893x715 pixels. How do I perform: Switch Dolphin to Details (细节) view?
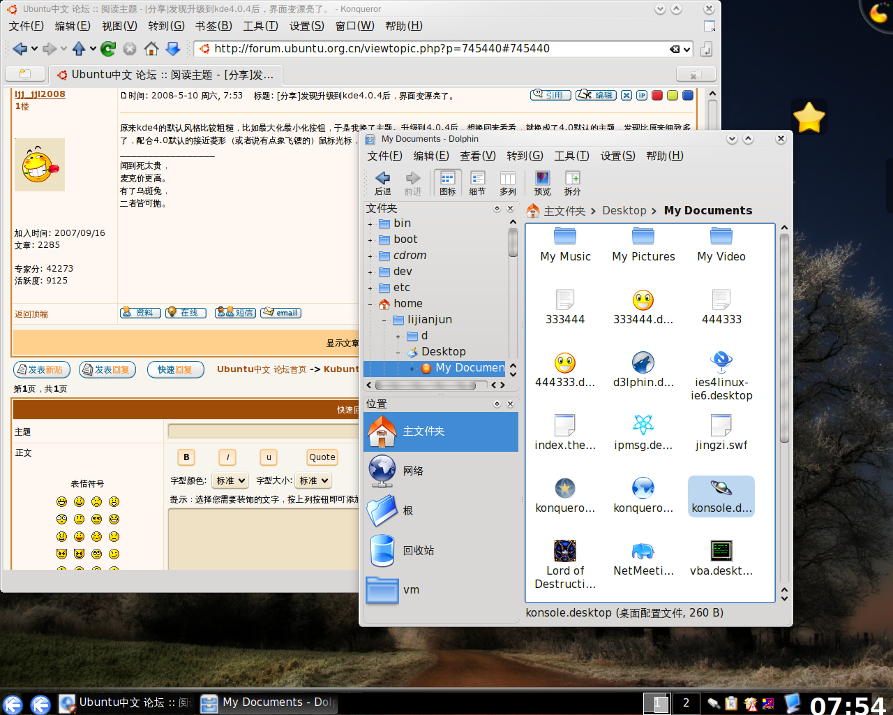point(477,183)
